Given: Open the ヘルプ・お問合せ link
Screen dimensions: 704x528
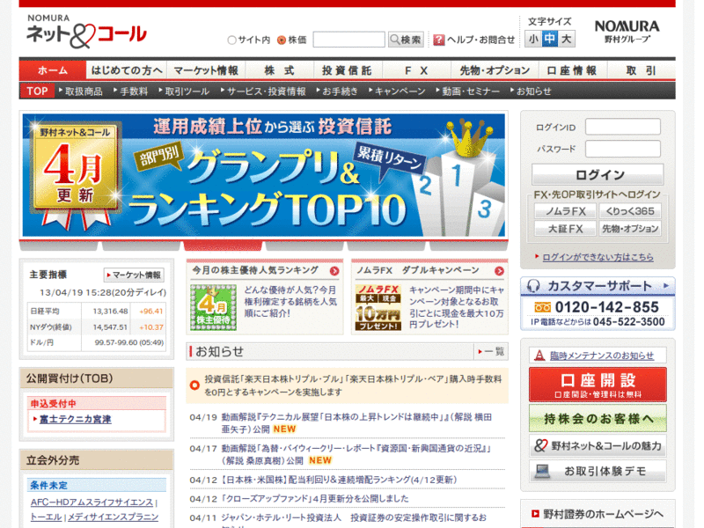Looking at the screenshot, I should tap(480, 40).
